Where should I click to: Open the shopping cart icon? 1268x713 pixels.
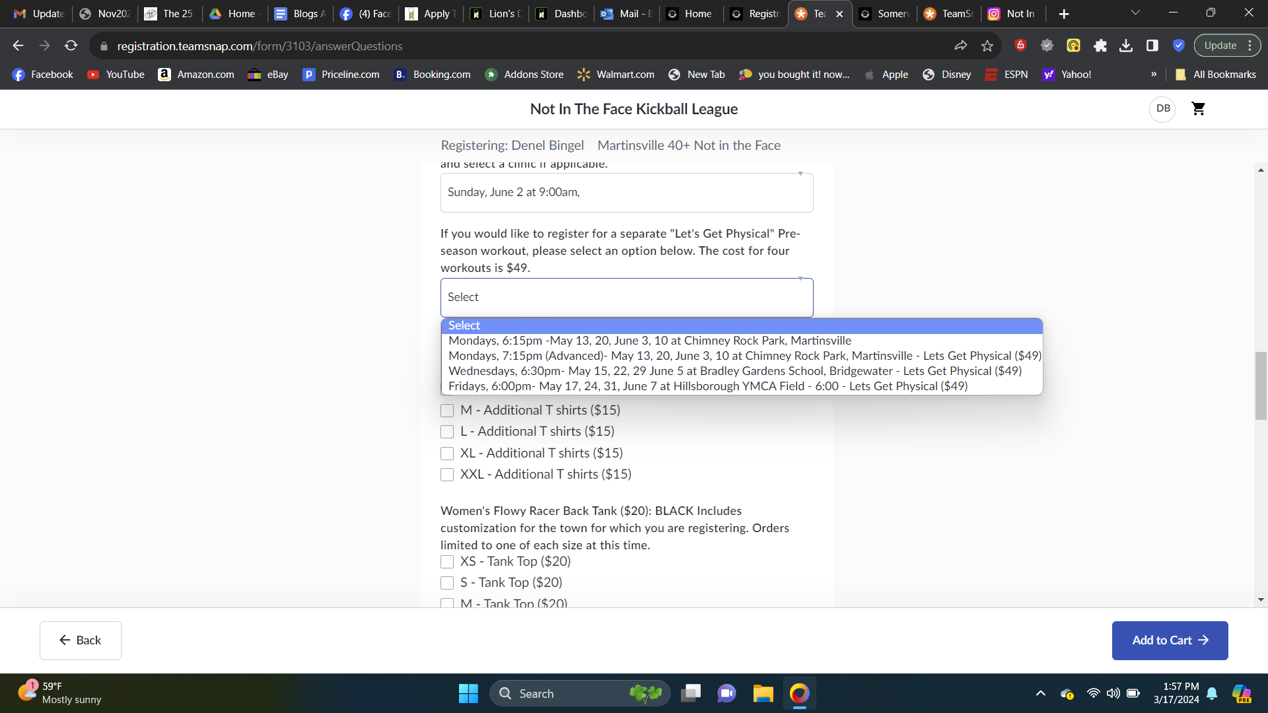tap(1198, 109)
